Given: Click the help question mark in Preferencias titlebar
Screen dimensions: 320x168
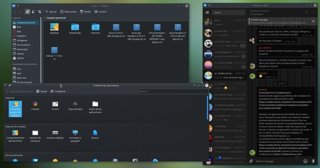Looking at the screenshot, I should (x=194, y=86).
